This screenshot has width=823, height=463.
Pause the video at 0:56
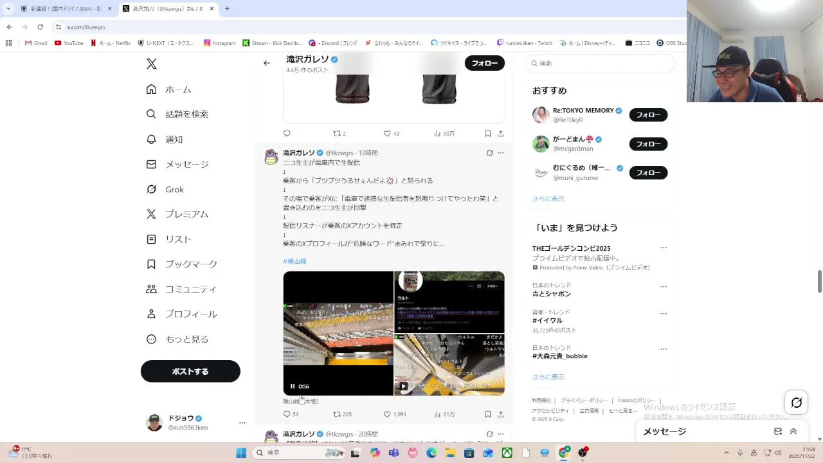[x=293, y=386]
